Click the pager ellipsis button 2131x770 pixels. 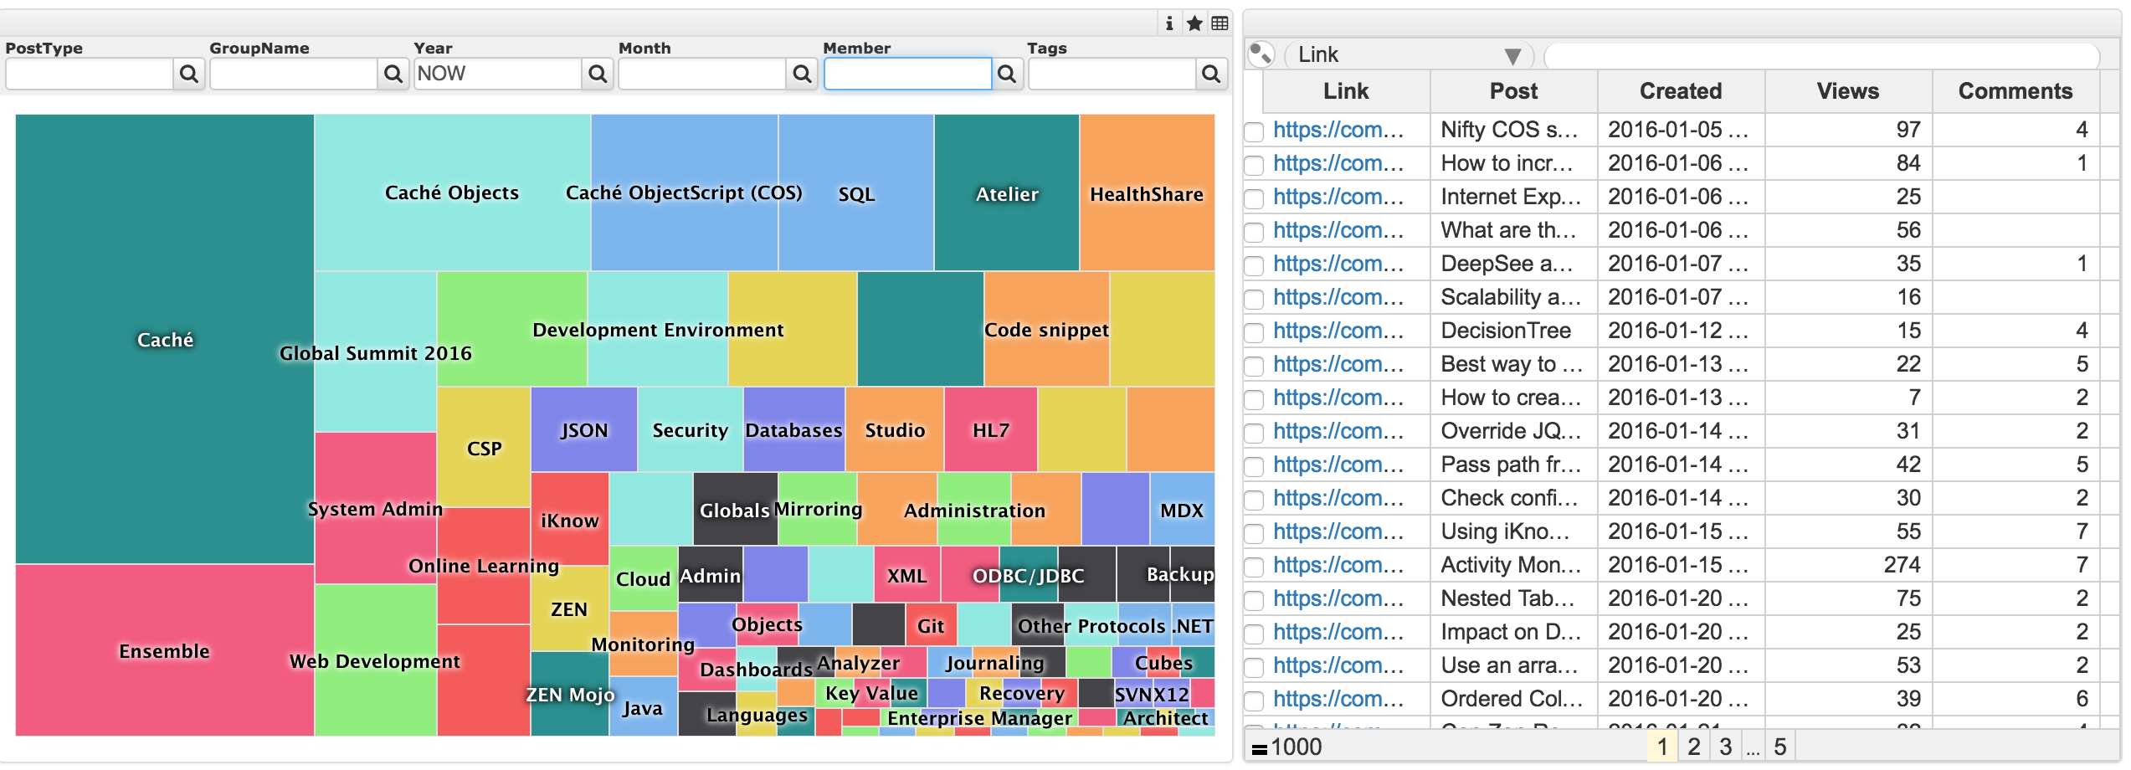tap(1754, 747)
